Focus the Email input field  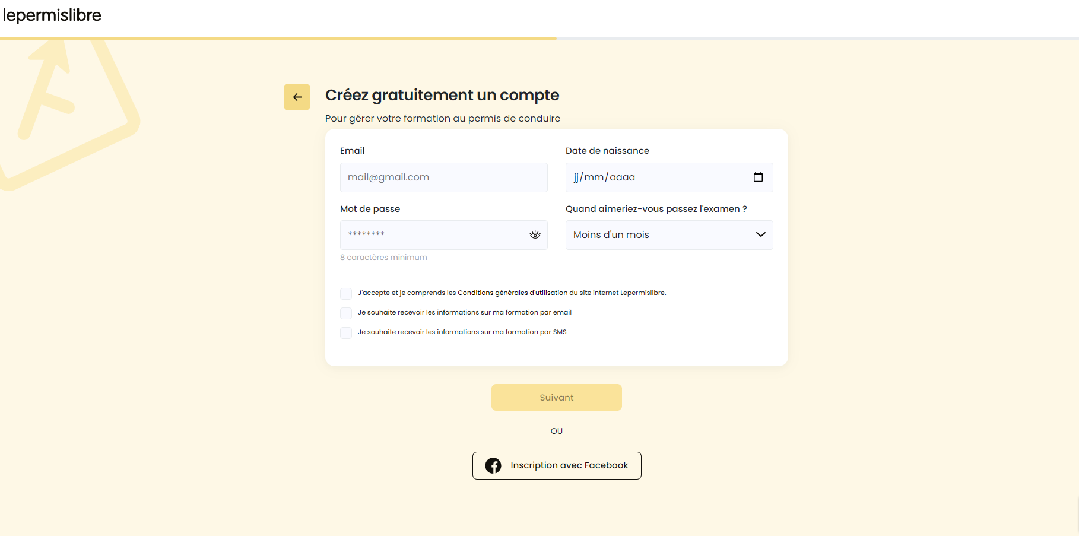[x=443, y=177]
